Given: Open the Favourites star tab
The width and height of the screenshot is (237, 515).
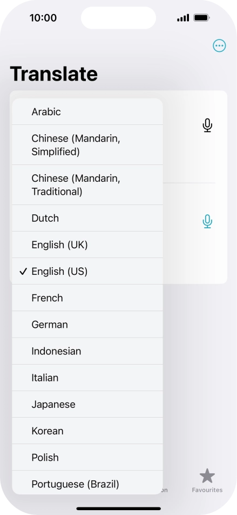Looking at the screenshot, I should point(207,480).
